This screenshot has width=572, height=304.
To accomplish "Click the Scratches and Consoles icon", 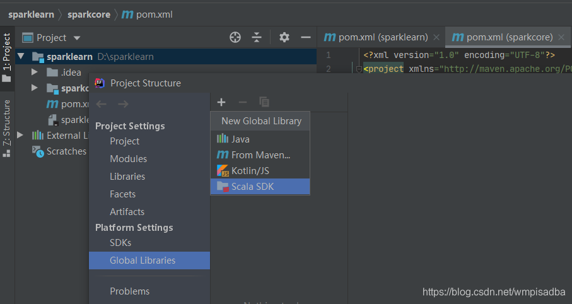I will point(38,151).
